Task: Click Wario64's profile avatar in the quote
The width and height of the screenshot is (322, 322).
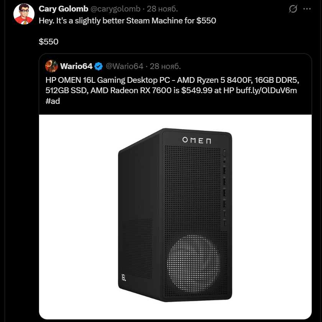Action: [51, 66]
